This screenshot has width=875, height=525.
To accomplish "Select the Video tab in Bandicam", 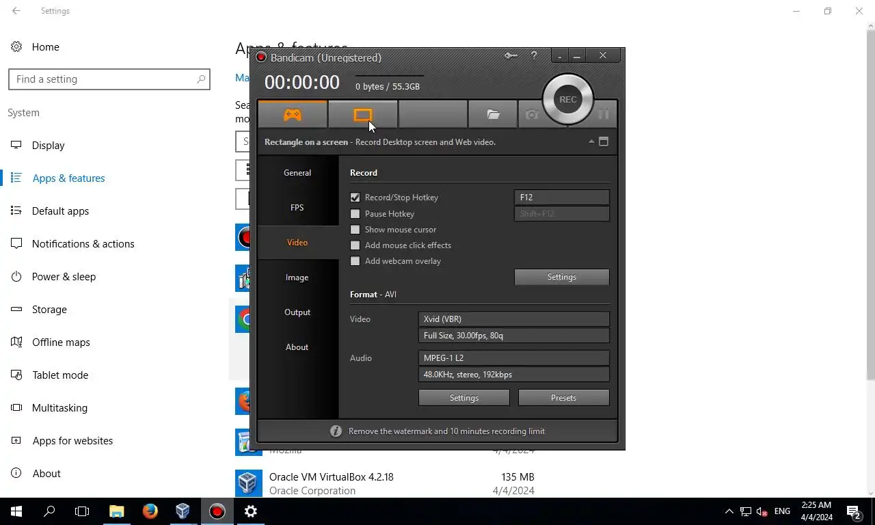I will click(297, 243).
